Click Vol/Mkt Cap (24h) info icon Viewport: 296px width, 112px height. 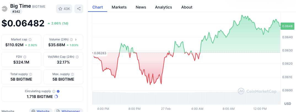[77, 57]
